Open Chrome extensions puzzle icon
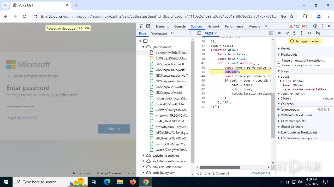The image size is (334, 187). coord(305,16)
